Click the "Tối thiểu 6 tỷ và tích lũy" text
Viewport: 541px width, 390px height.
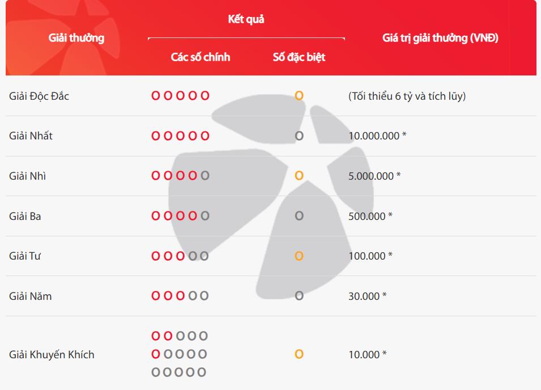coord(407,96)
